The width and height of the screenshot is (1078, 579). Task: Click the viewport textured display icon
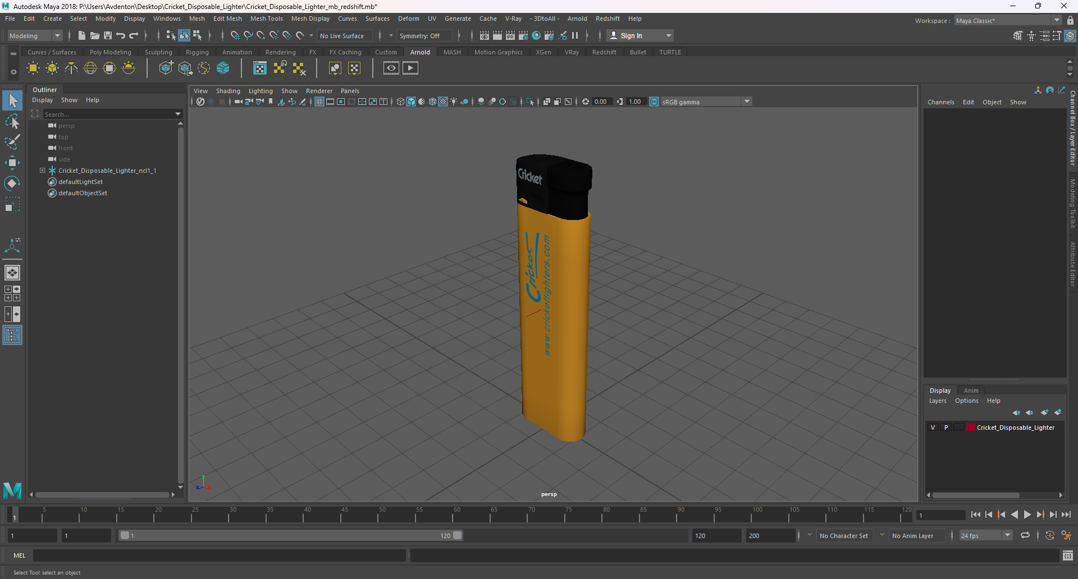pos(443,102)
